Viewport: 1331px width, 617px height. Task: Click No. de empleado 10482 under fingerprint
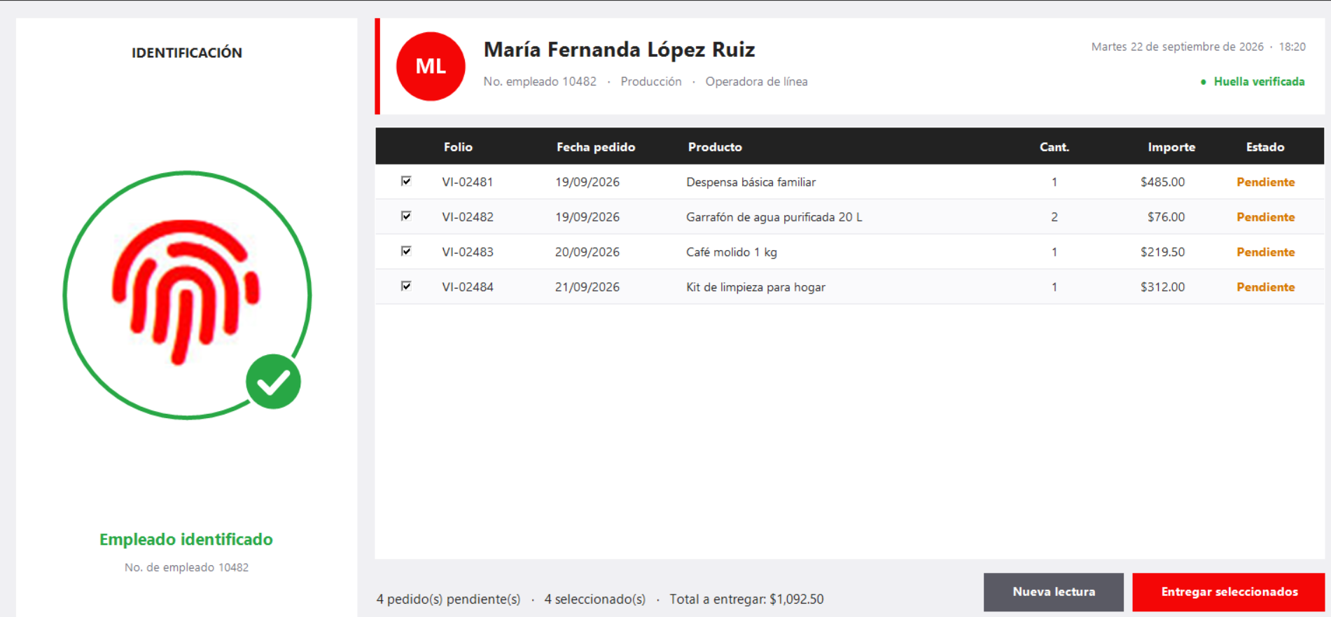187,567
